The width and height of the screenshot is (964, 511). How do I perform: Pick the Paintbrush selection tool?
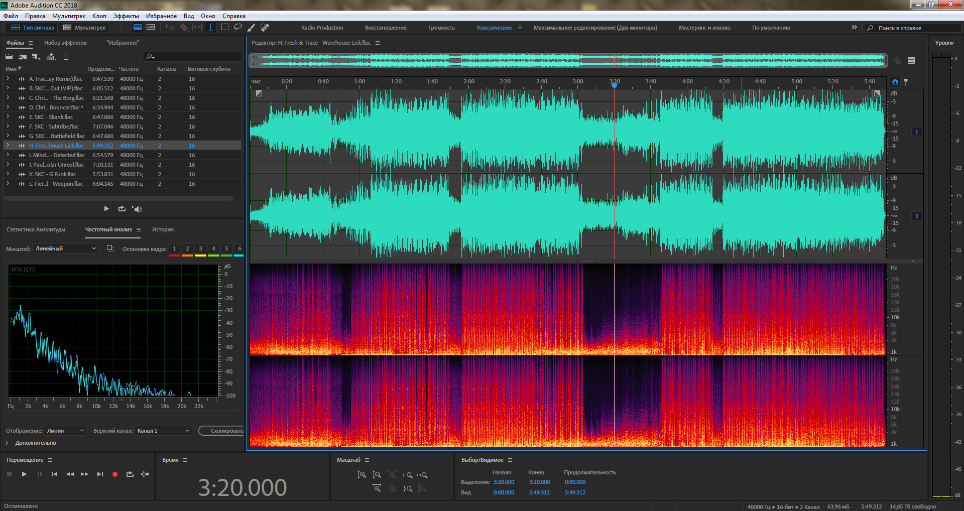pos(252,27)
